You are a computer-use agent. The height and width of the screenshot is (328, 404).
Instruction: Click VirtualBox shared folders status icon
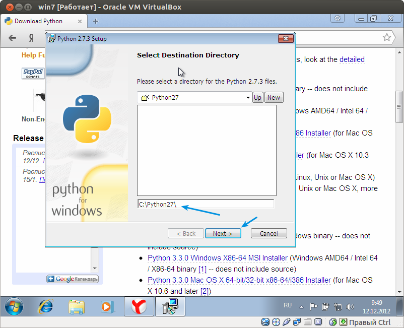308,322
